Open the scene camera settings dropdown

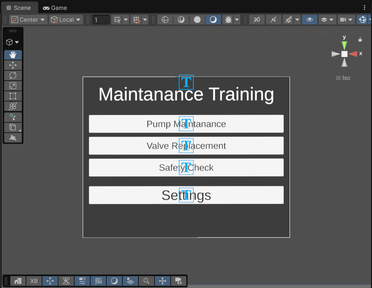[346, 20]
